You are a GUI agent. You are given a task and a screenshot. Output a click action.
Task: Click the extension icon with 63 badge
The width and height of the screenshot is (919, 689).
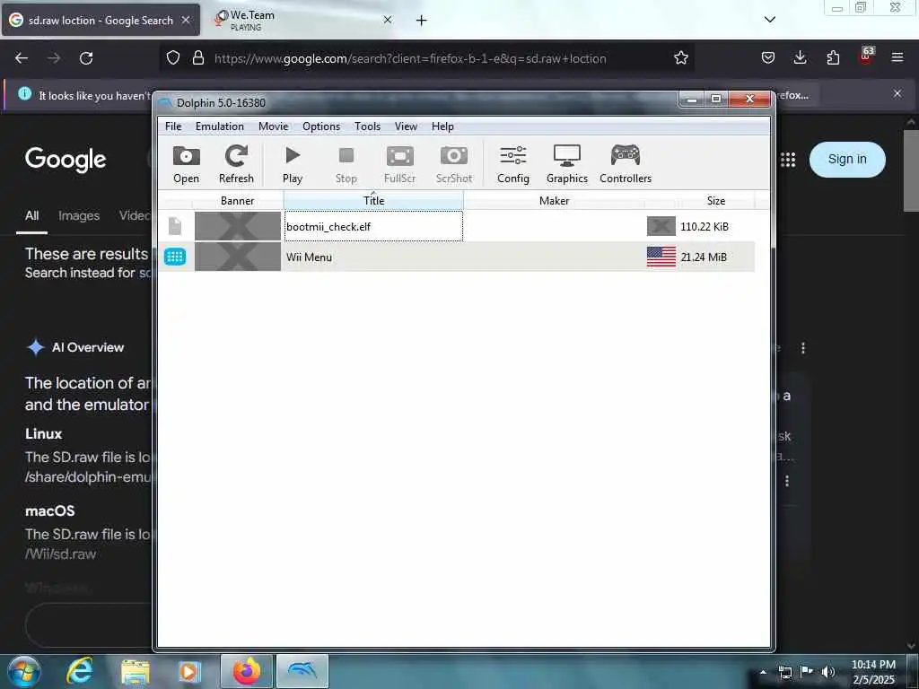tap(866, 57)
